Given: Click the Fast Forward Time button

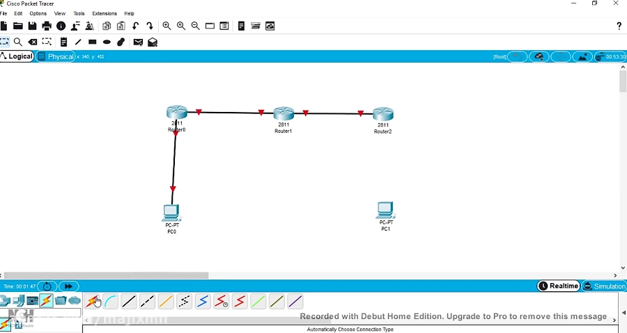Looking at the screenshot, I should [x=68, y=286].
